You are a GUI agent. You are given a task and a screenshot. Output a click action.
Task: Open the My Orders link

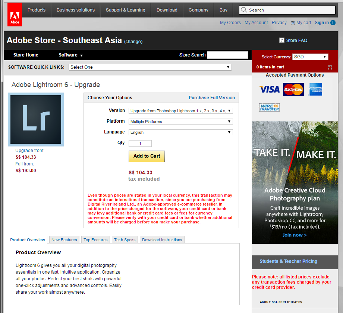(x=230, y=23)
